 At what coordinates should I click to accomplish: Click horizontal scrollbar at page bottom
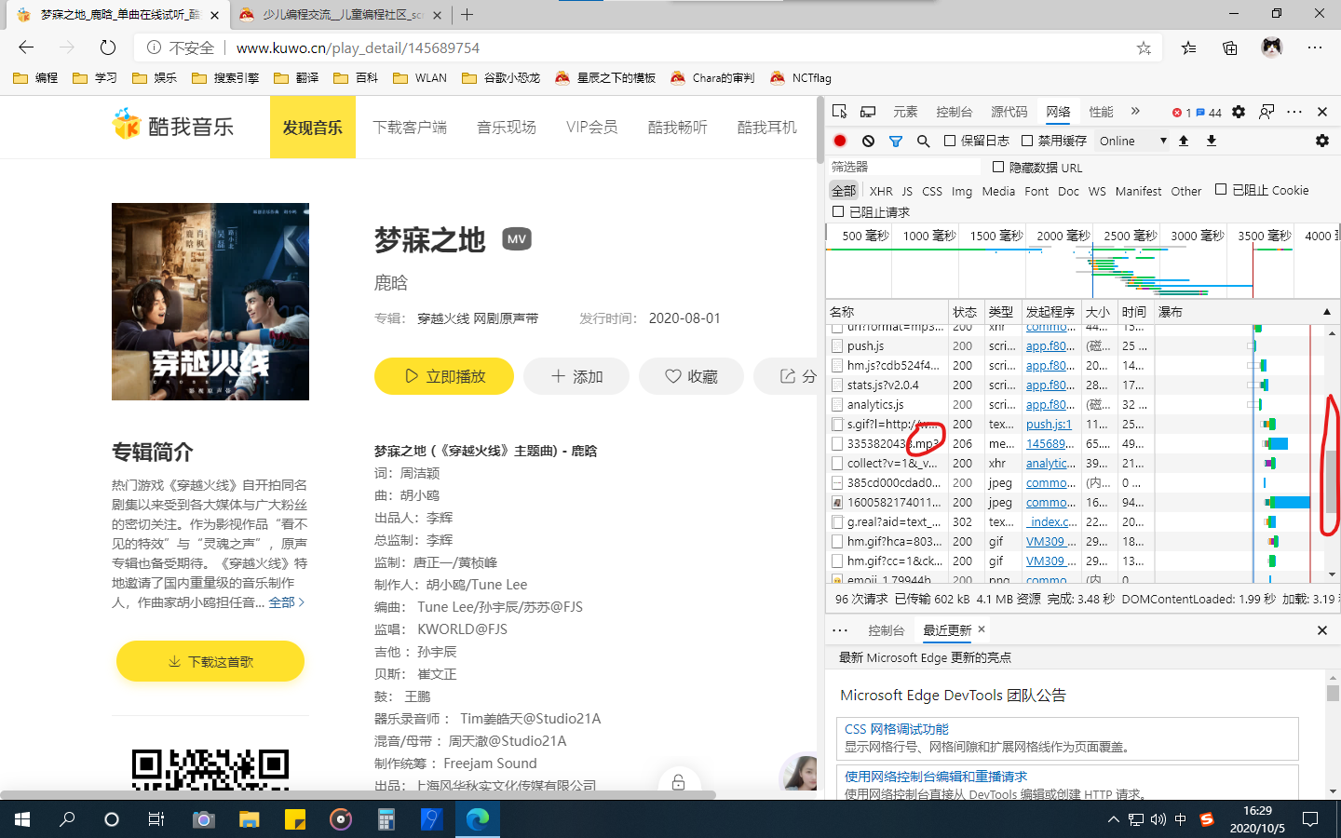click(x=358, y=795)
